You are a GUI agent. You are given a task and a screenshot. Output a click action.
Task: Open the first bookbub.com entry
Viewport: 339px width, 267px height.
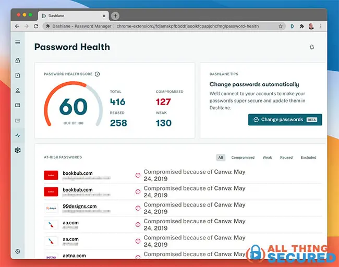[x=183, y=175]
